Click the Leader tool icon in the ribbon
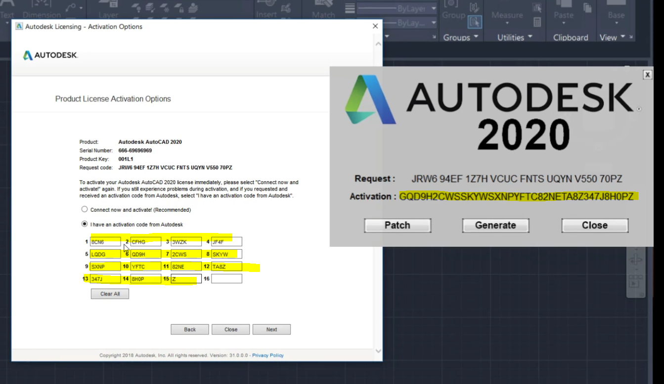 (70, 7)
